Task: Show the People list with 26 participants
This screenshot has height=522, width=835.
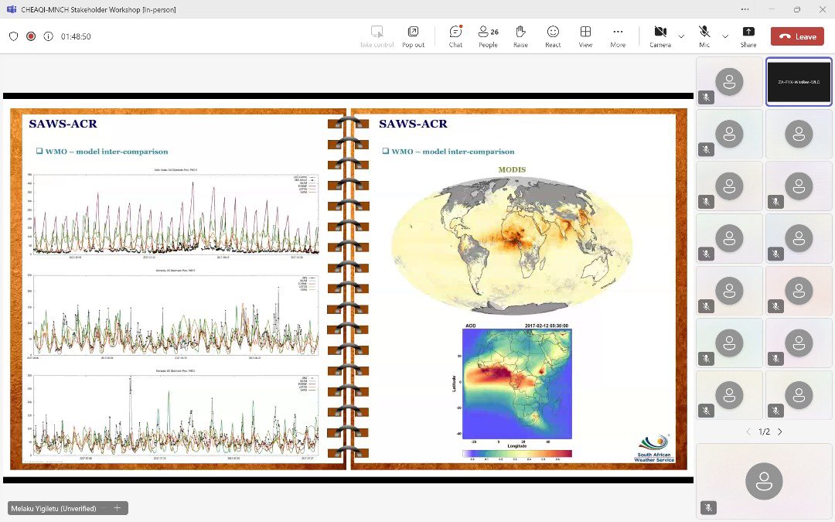Action: [488, 37]
